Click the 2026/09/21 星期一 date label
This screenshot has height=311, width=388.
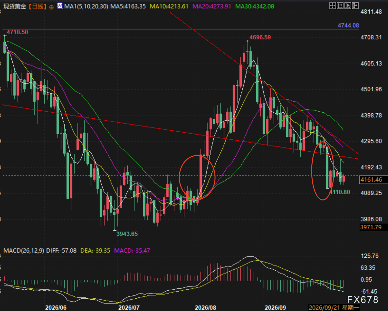(334, 308)
